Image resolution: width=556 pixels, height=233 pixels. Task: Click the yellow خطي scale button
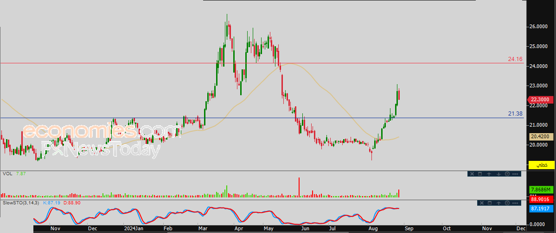[542, 165]
